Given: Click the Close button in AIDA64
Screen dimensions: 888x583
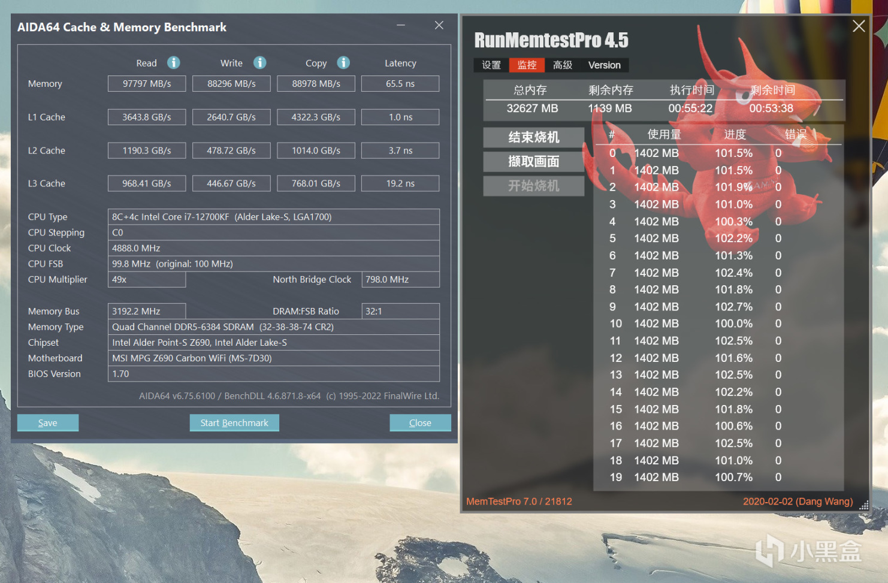Looking at the screenshot, I should pyautogui.click(x=420, y=422).
